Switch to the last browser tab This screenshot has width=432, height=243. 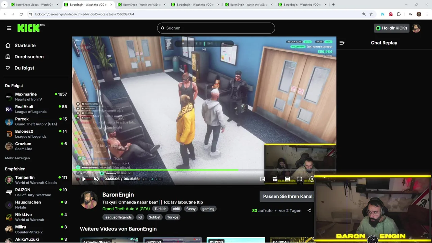pos(302,5)
